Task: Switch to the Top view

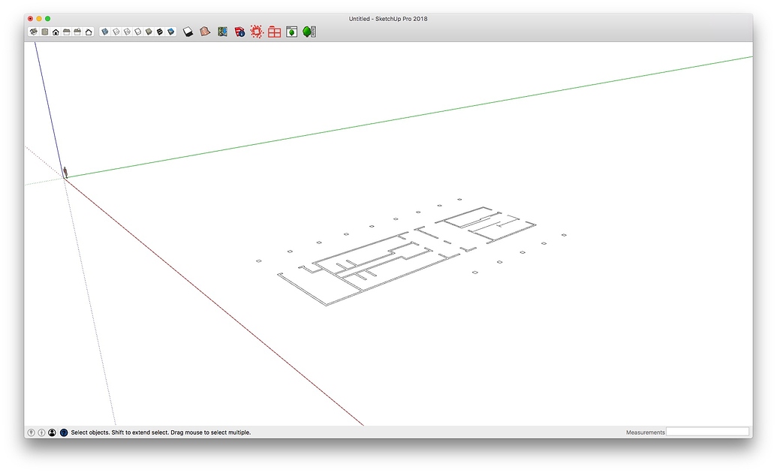Action: coord(44,32)
